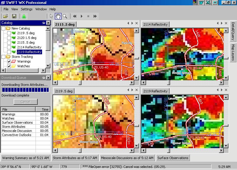This screenshot has height=170, width=237.
Task: Check the 2119 .5 deg catalog item
Action: [x=9, y=33]
